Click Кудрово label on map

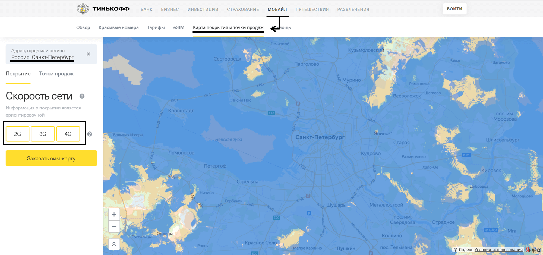pyautogui.click(x=371, y=153)
